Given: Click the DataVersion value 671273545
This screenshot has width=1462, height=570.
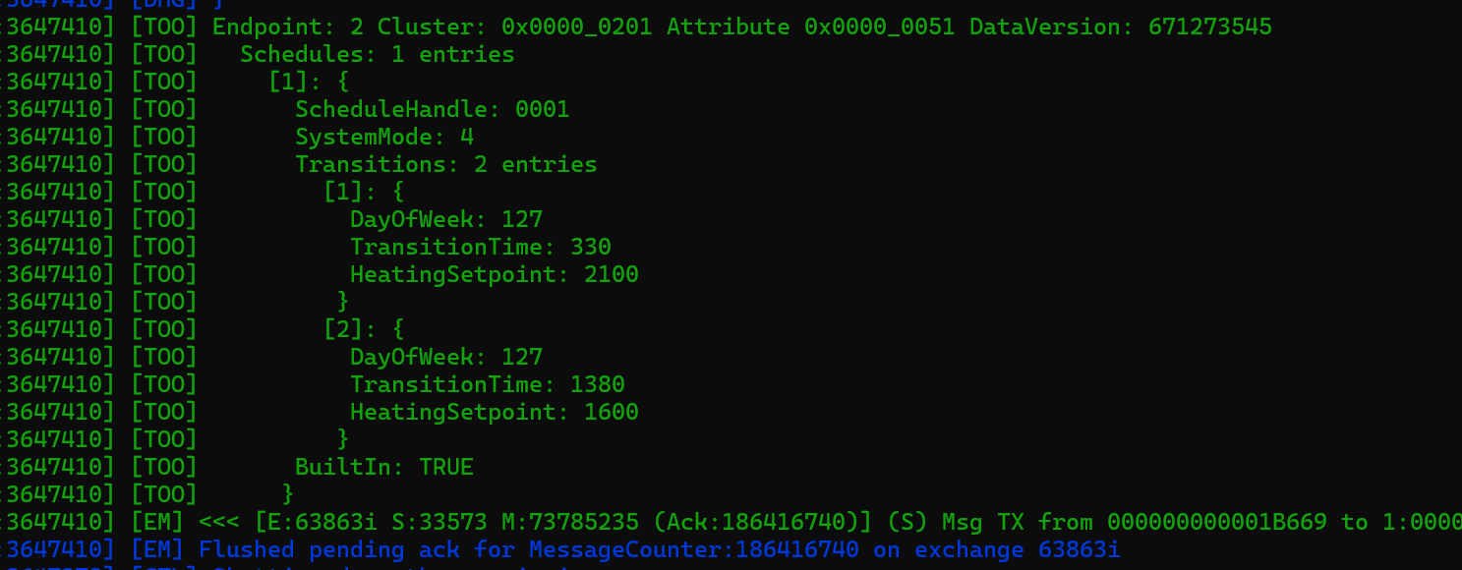Looking at the screenshot, I should [1209, 27].
